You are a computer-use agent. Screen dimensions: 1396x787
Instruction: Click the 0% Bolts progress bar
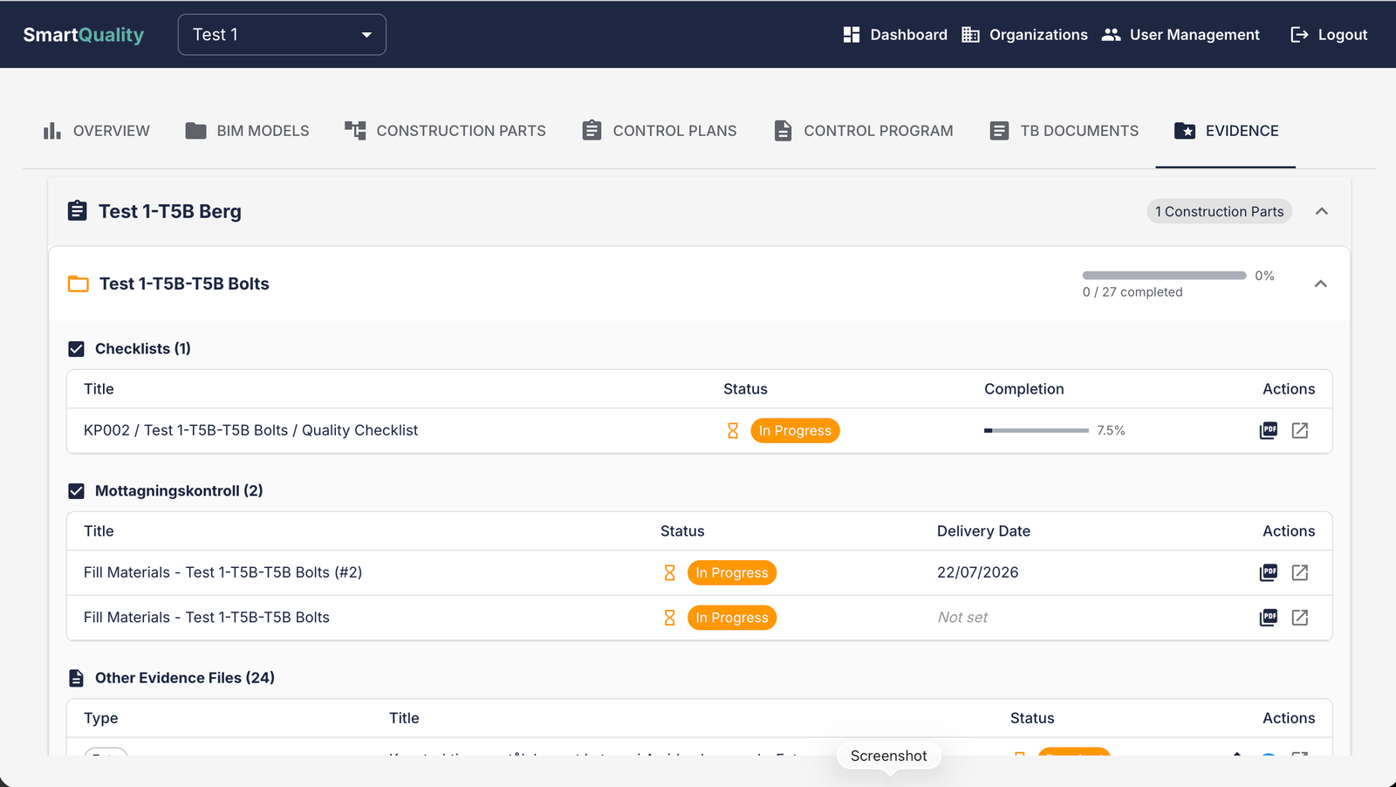click(1164, 276)
